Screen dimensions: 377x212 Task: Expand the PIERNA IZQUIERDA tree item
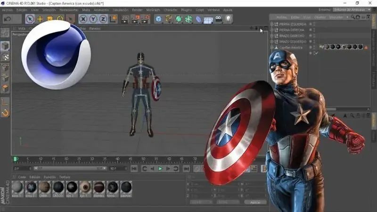click(x=272, y=24)
